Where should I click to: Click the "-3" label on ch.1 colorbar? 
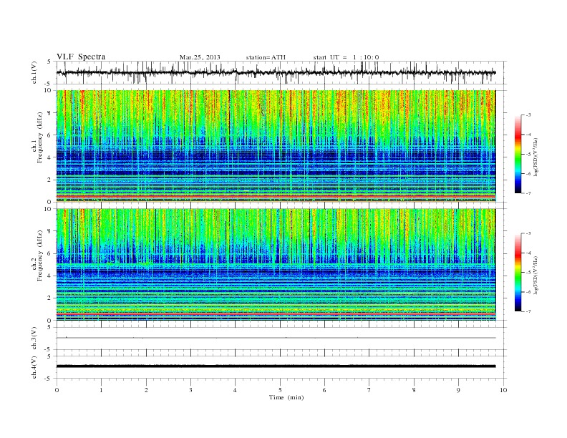528,115
